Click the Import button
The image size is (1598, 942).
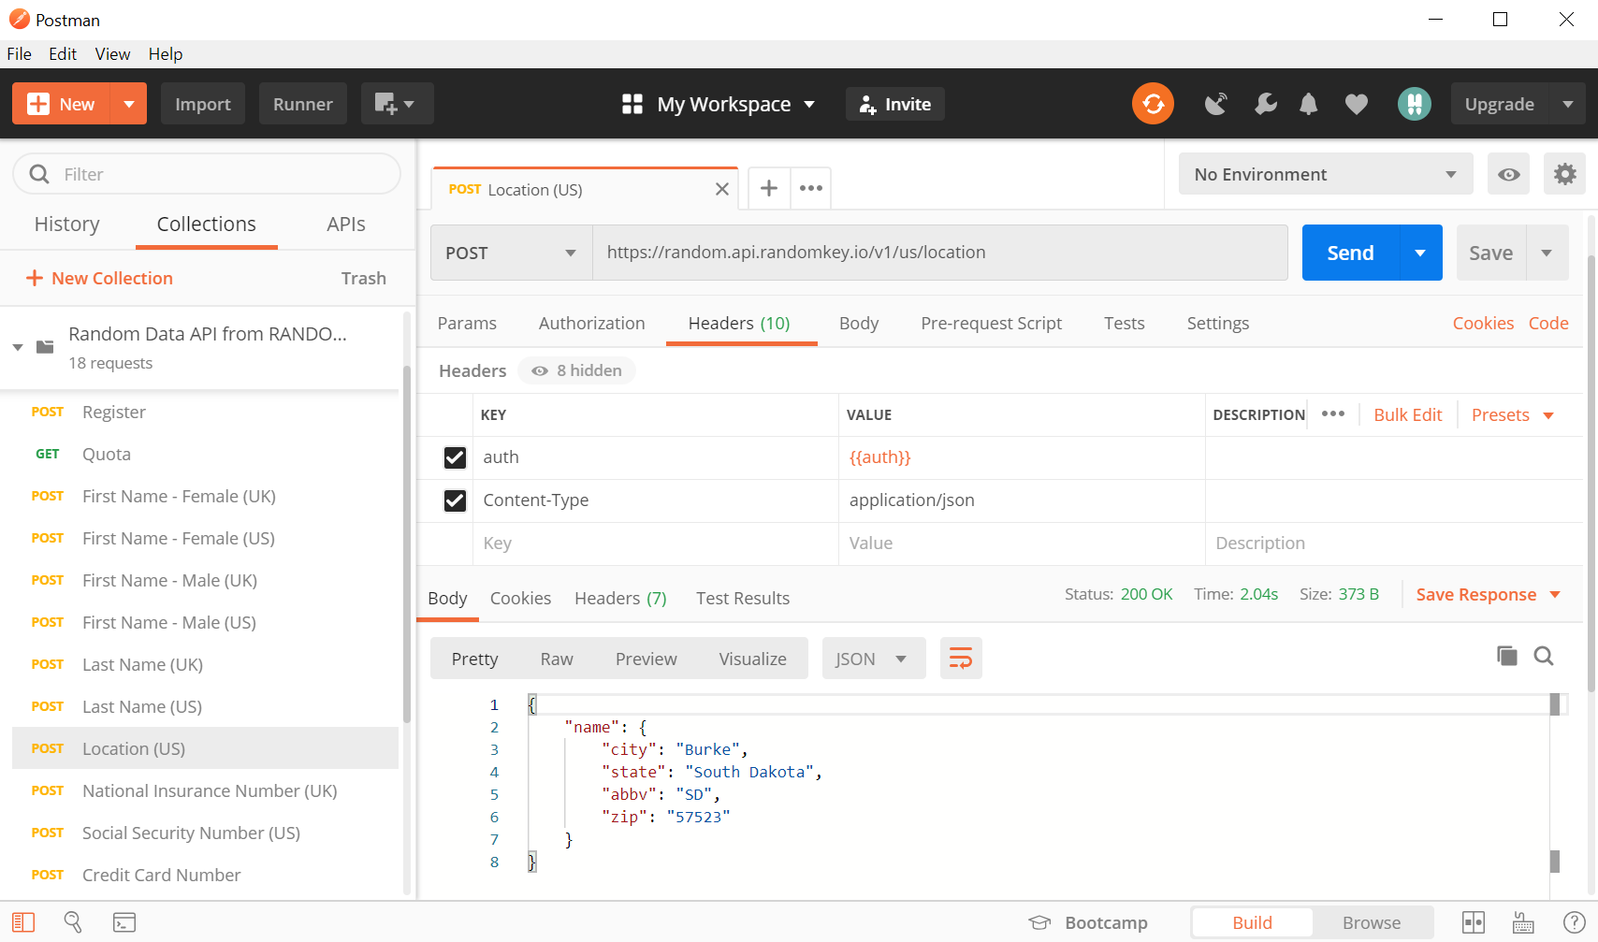pyautogui.click(x=203, y=104)
